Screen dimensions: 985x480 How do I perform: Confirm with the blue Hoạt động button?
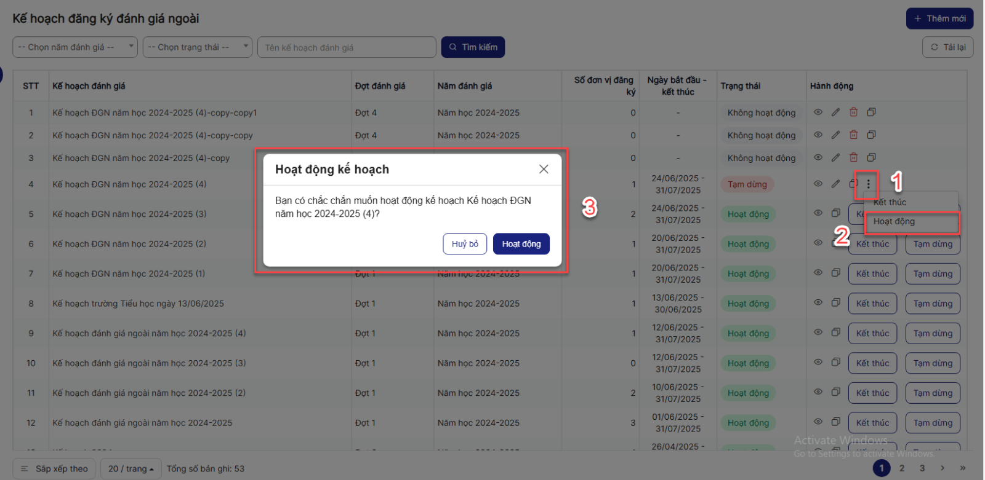point(521,244)
